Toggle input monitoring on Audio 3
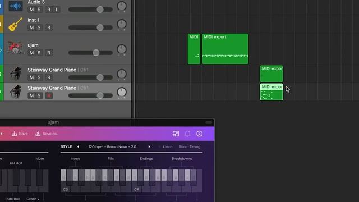Screen dimensions: 359x202 pyautogui.click(x=56, y=10)
